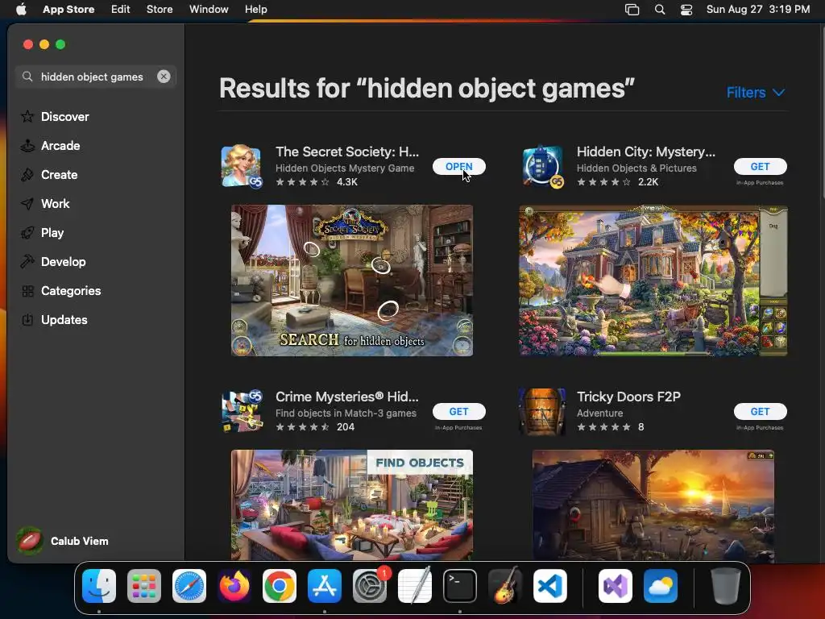This screenshot has width=825, height=619.
Task: Open the Store menu
Action: click(160, 10)
